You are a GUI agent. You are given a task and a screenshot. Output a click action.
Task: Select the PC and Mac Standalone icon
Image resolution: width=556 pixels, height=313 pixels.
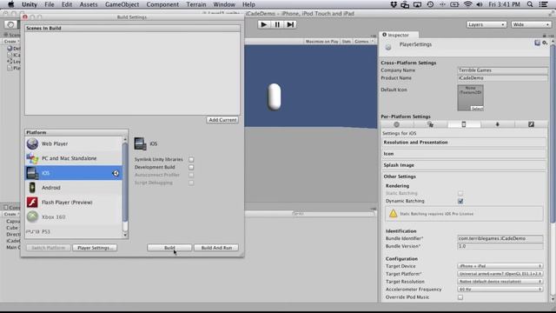point(32,158)
